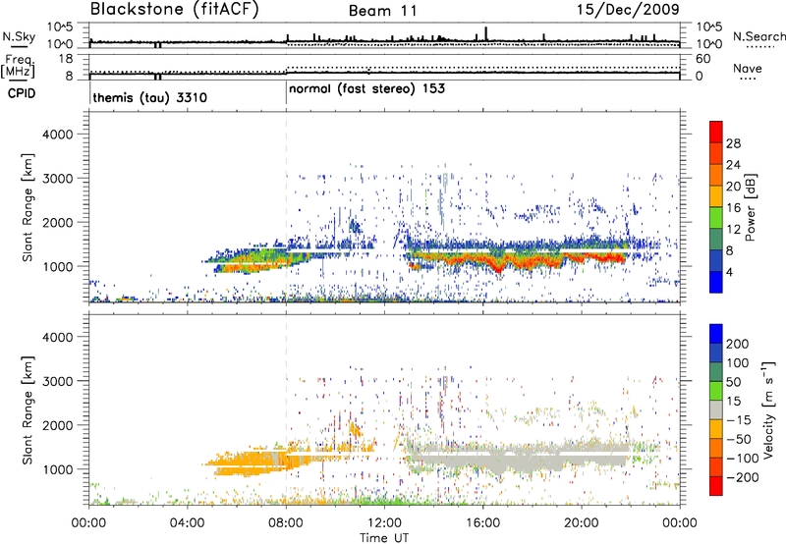Click the 2000 tick in the power panel
Image resolution: width=786 pixels, height=544 pixels.
[x=57, y=222]
